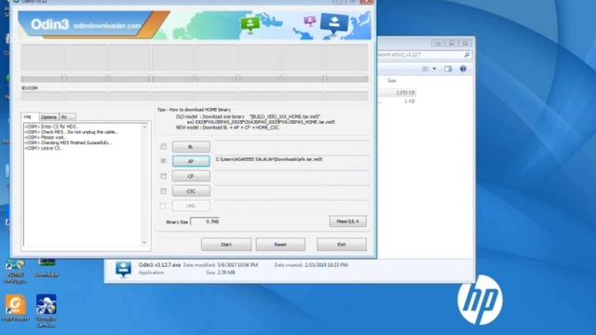Viewport: 596px width, 335px height.
Task: Click the Exit button in Odin
Action: click(x=342, y=244)
